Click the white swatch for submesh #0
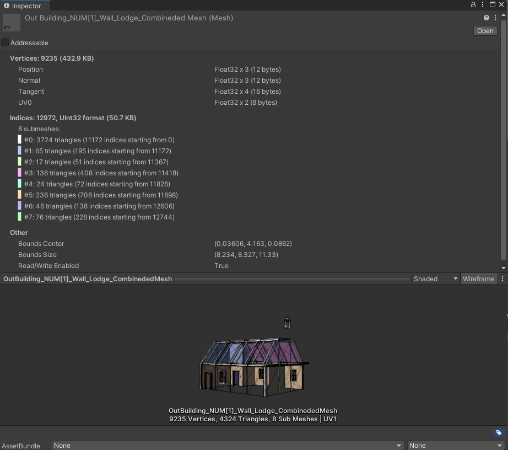This screenshot has height=450, width=508. click(x=19, y=140)
